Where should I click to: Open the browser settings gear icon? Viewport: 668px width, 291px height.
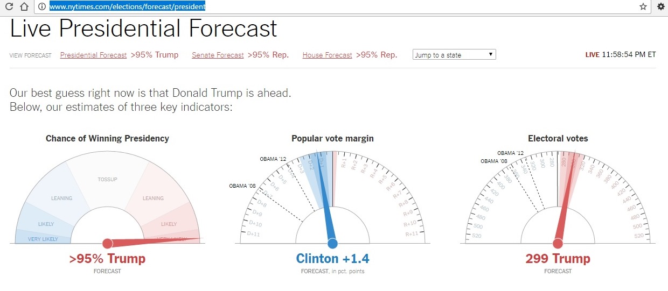coord(661,6)
